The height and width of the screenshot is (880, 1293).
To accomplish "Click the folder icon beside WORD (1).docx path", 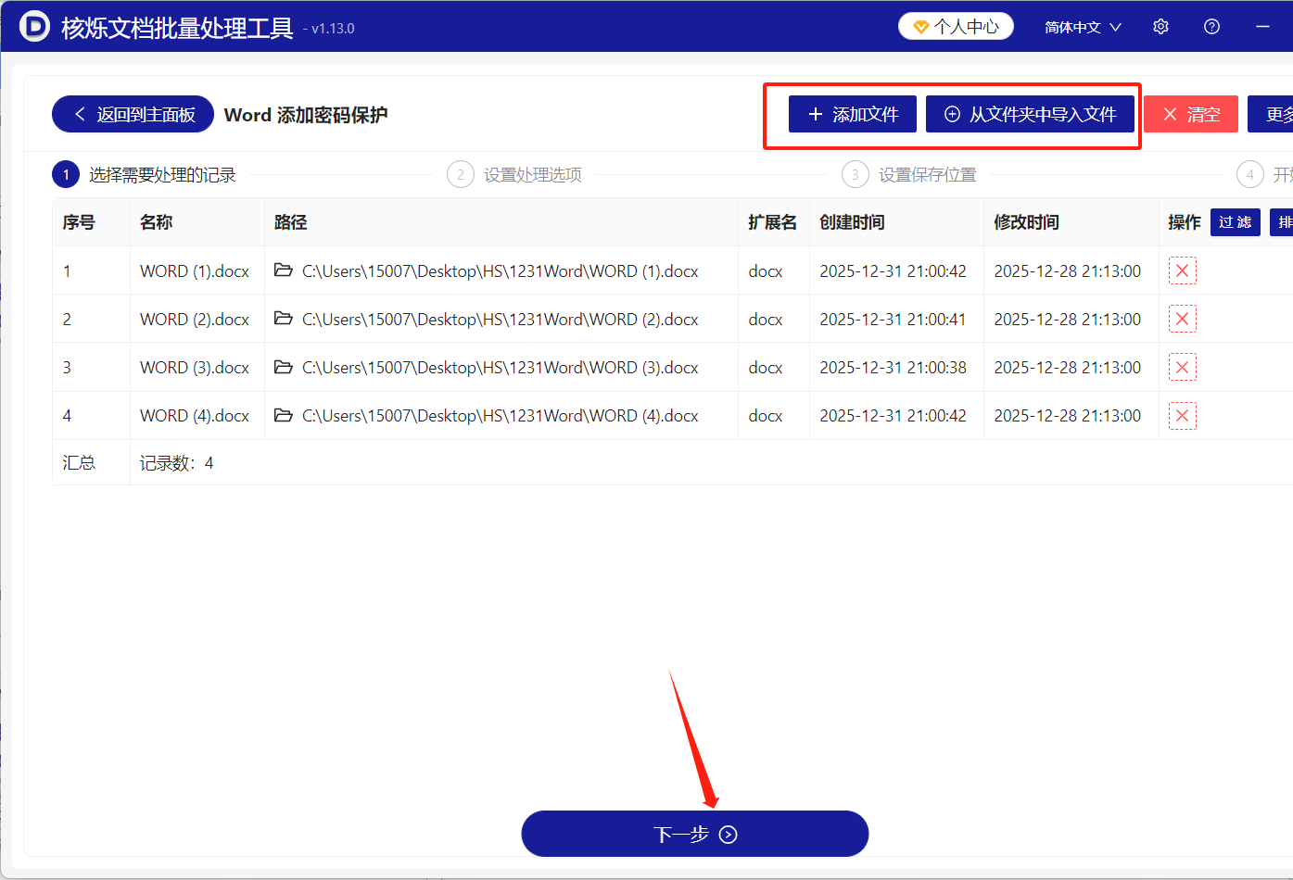I will [x=284, y=270].
